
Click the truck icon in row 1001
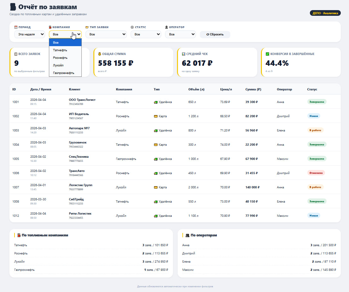[156, 102]
